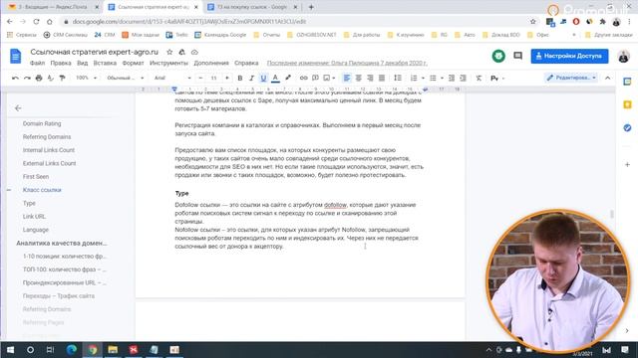Run spelling and grammar check icon
The image size is (638, 358).
[x=51, y=78]
